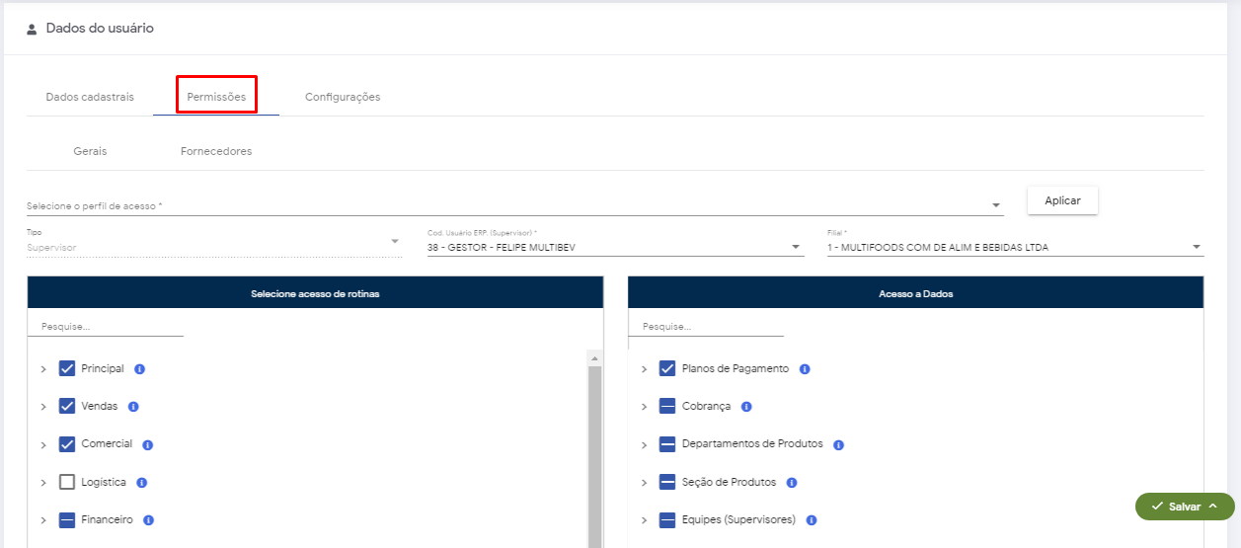Click the Acesso a Dados search field
The image size is (1241, 548).
[x=706, y=326]
